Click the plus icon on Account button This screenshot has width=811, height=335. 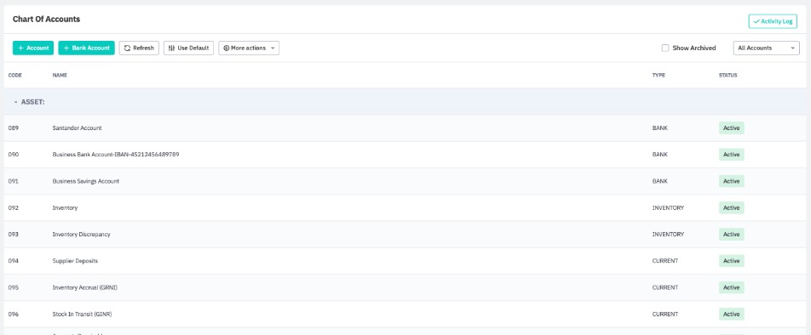coord(20,48)
